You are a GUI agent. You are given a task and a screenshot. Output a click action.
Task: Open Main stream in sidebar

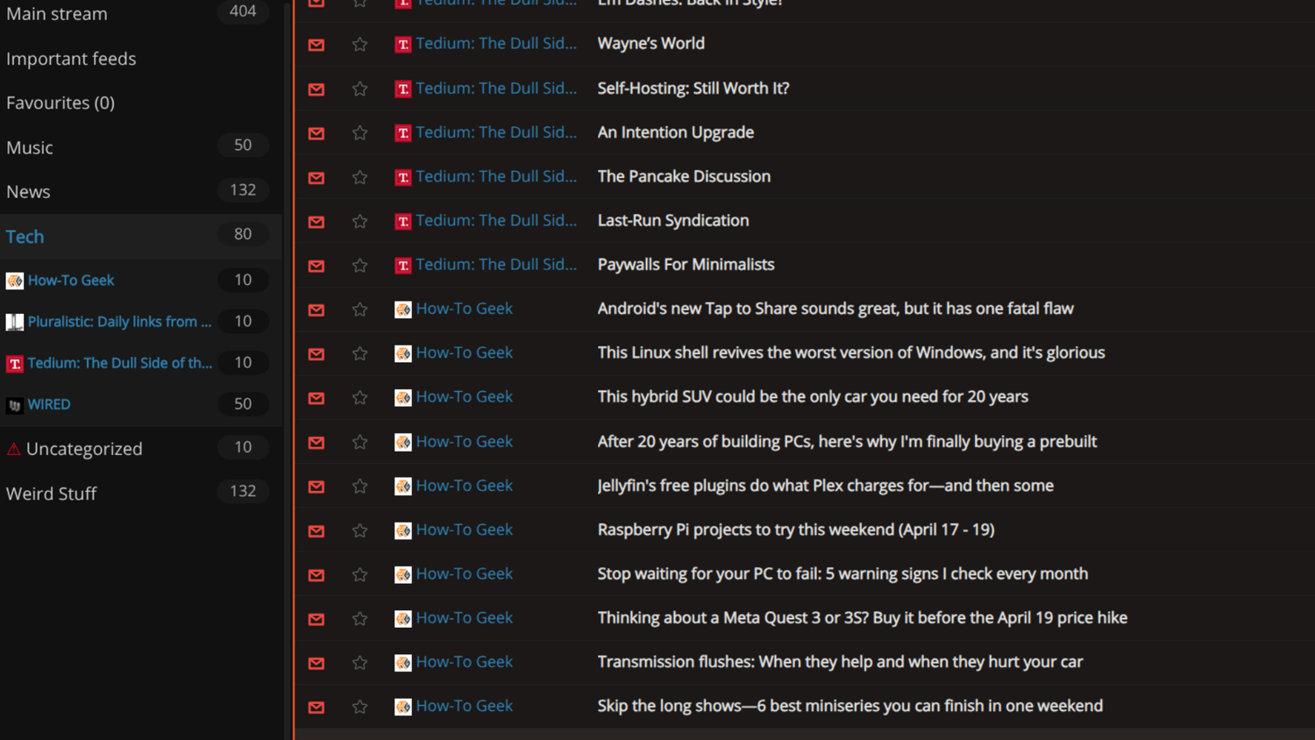pyautogui.click(x=57, y=14)
